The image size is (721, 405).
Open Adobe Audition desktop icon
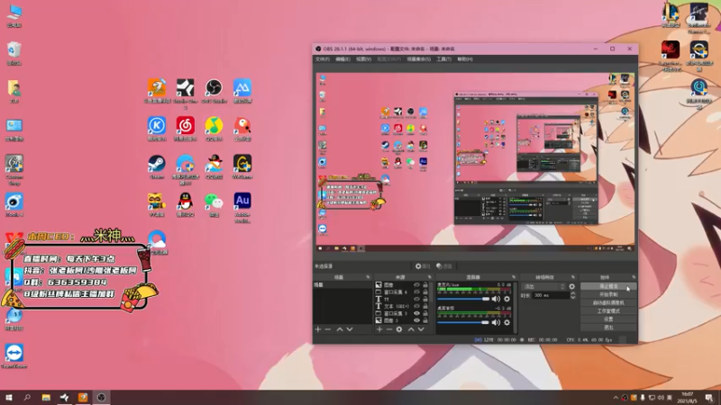(242, 207)
